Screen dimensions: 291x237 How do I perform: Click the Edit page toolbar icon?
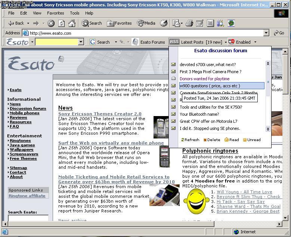click(200, 23)
